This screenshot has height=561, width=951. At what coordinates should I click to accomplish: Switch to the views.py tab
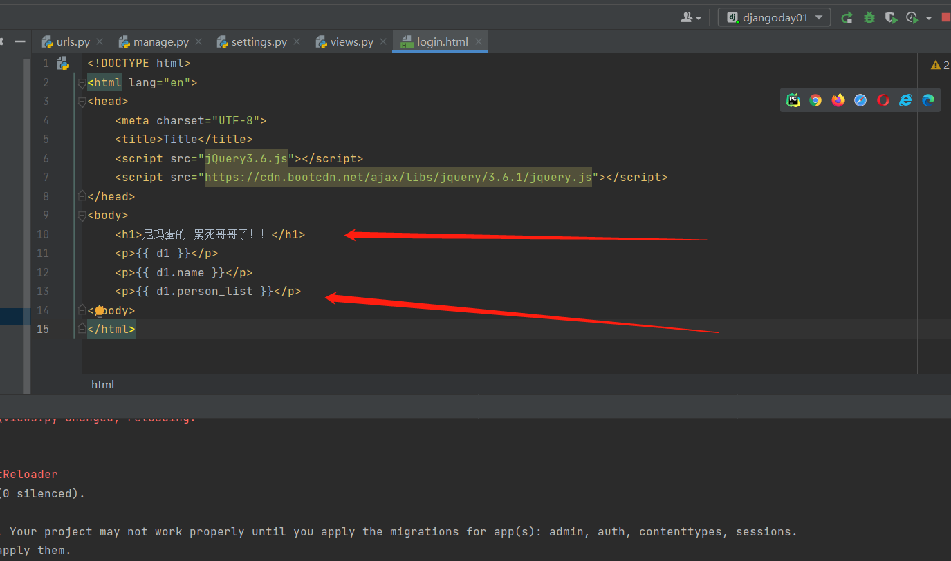(x=352, y=42)
